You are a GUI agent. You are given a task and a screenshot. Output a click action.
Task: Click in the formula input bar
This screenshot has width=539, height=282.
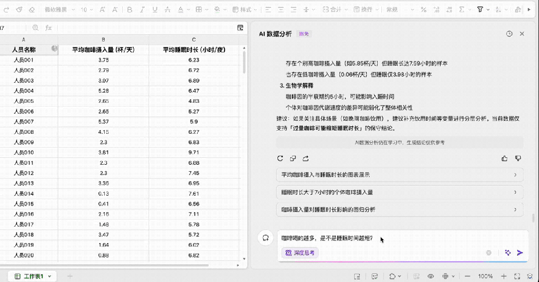pos(146,28)
